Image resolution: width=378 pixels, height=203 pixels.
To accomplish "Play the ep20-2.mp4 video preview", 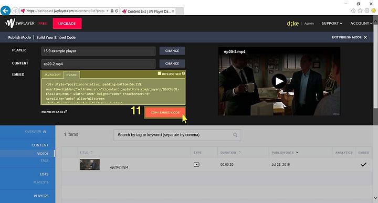I will coord(279,81).
